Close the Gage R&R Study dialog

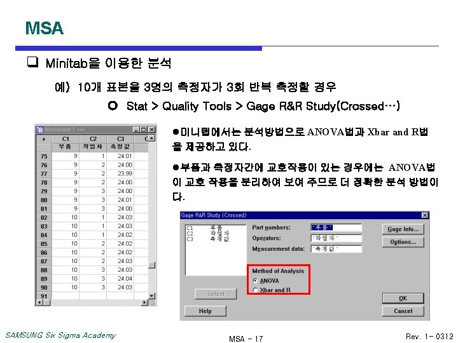click(425, 215)
